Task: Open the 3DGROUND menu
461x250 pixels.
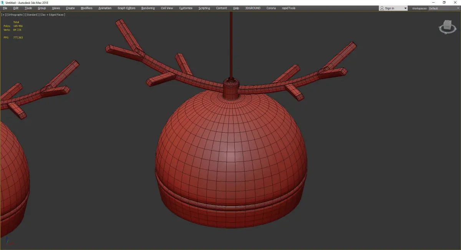Action: click(x=253, y=8)
